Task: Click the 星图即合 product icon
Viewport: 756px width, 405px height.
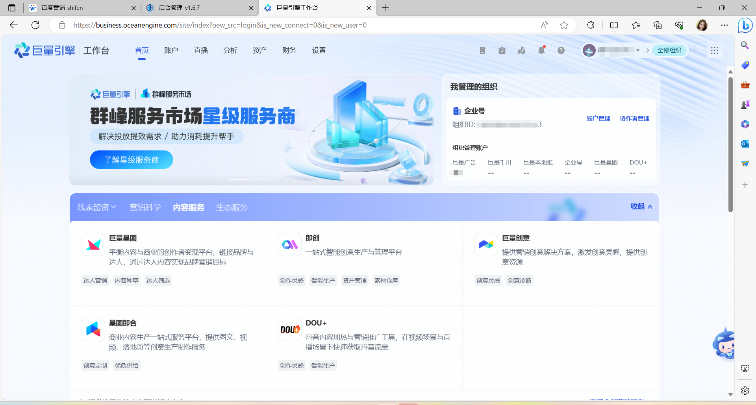Action: coord(93,329)
